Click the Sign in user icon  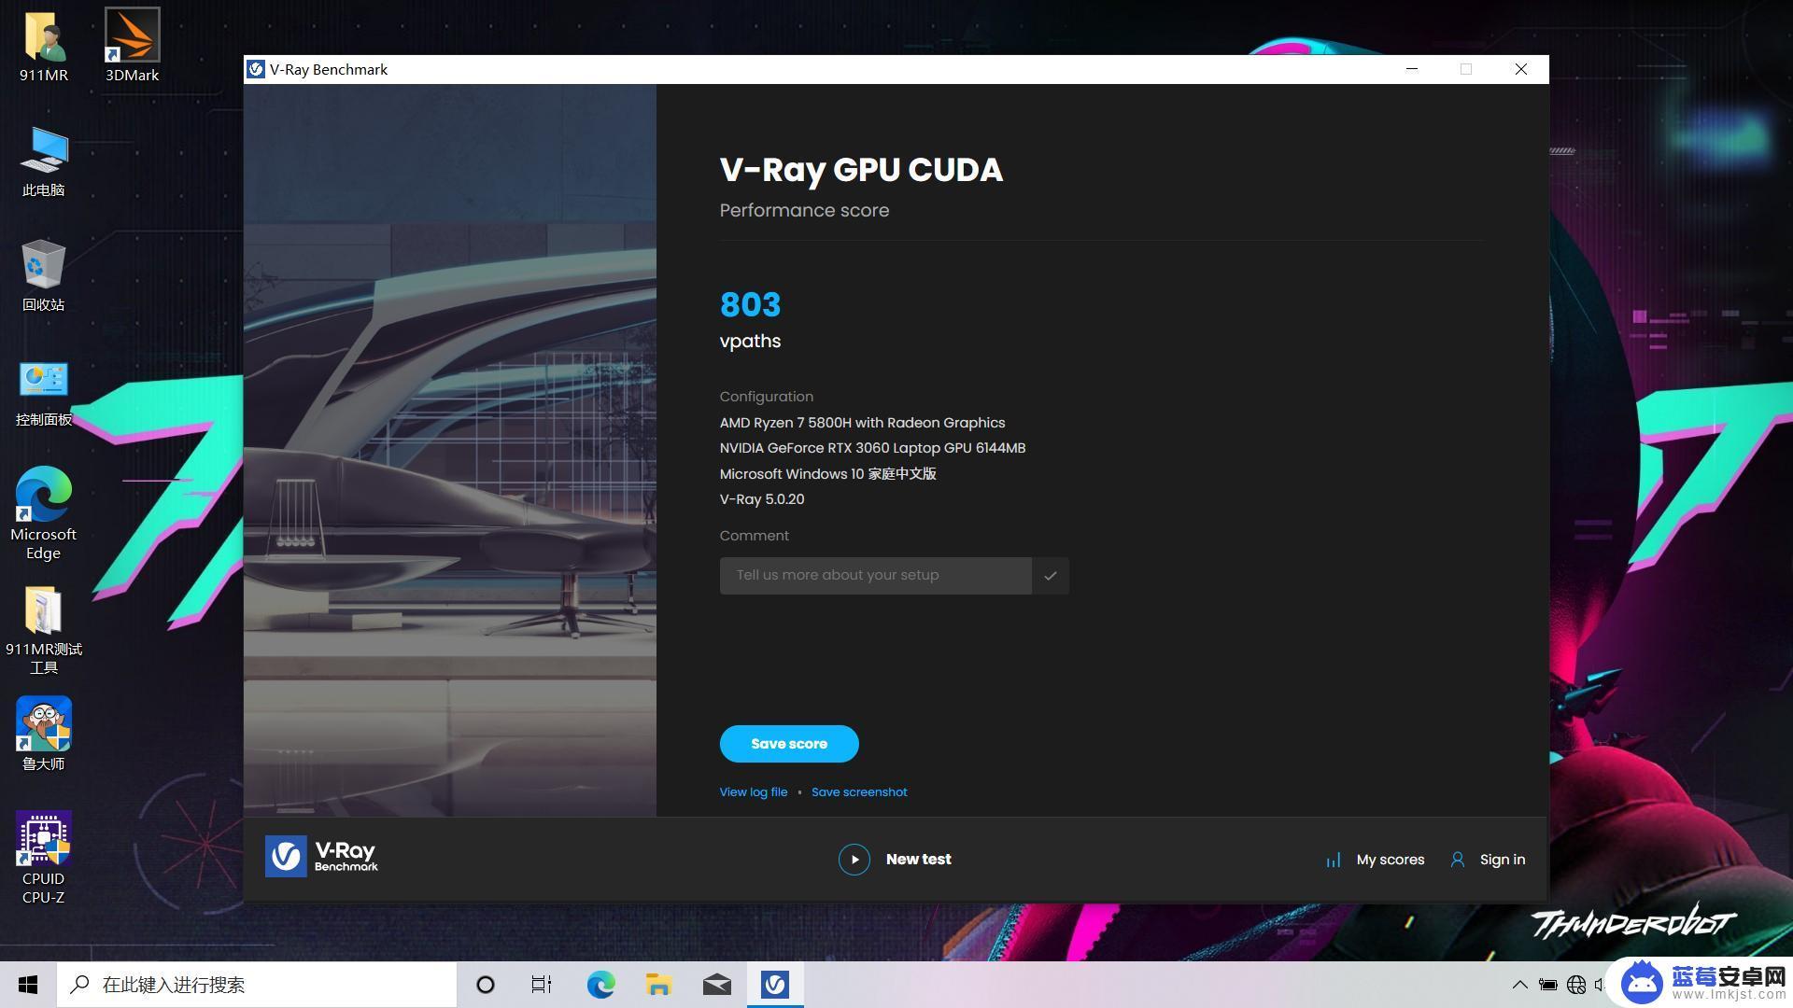point(1457,860)
